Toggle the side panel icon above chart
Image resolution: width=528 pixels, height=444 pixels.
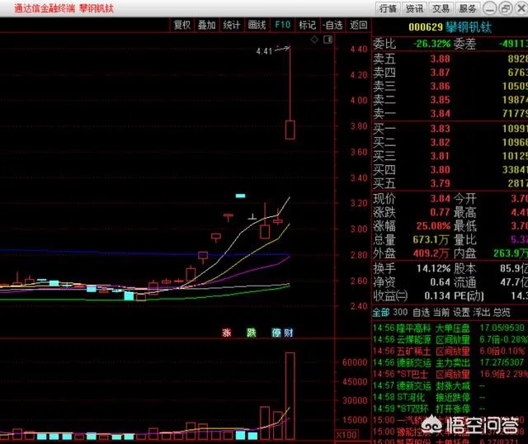[x=328, y=40]
